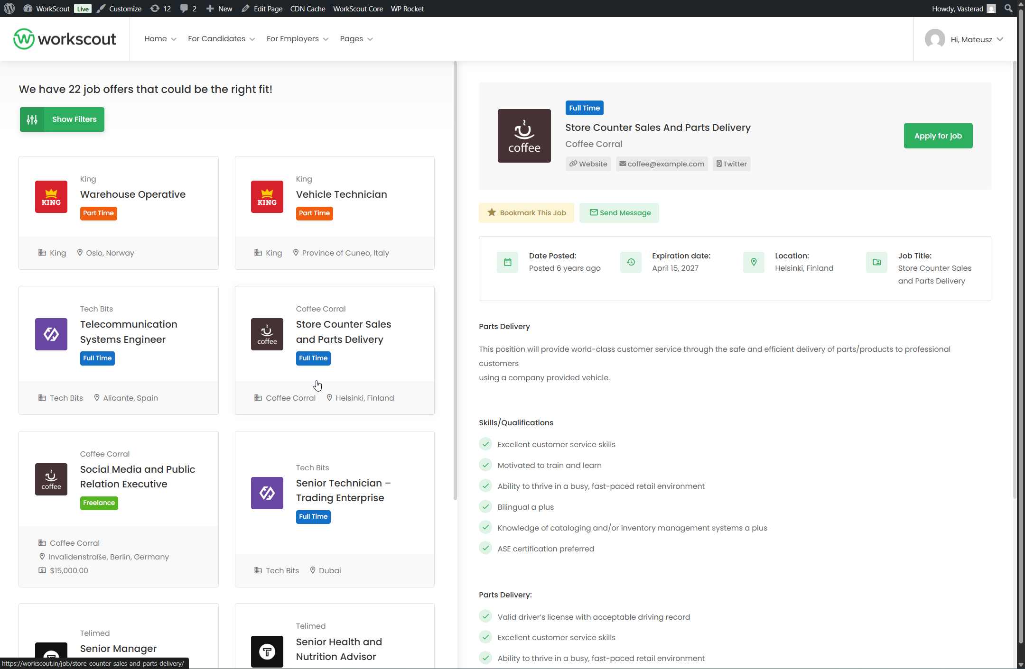Open the Customize option in admin bar

[x=119, y=9]
